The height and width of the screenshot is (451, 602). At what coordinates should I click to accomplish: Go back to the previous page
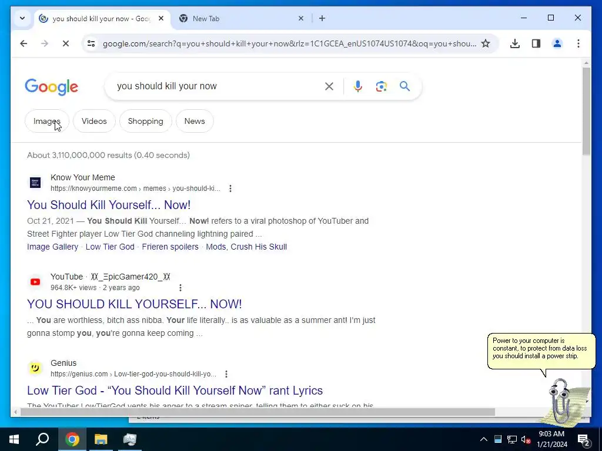[24, 43]
